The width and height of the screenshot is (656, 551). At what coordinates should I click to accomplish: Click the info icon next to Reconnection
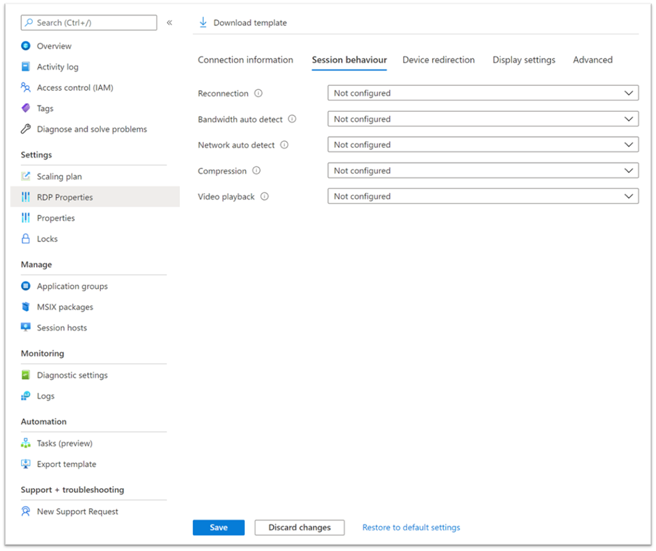coord(258,93)
